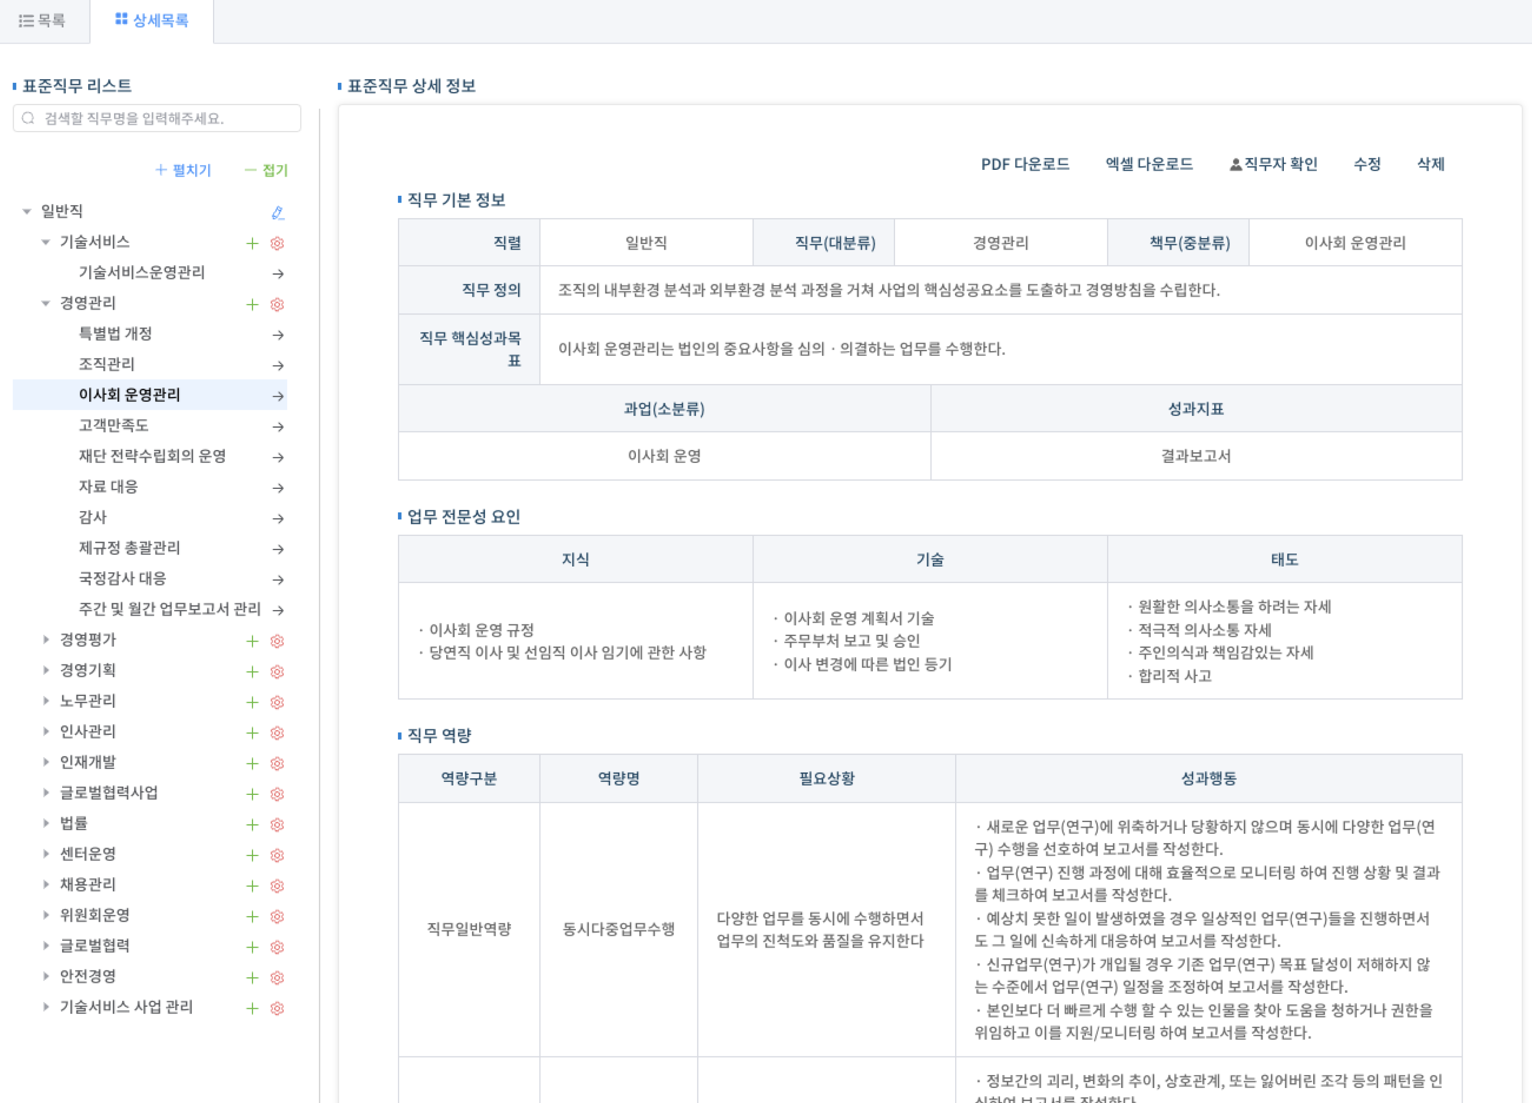Click the arrow icon next to 조직관리
This screenshot has height=1103, width=1532.
tap(278, 365)
